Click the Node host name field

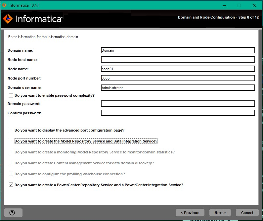(178, 59)
